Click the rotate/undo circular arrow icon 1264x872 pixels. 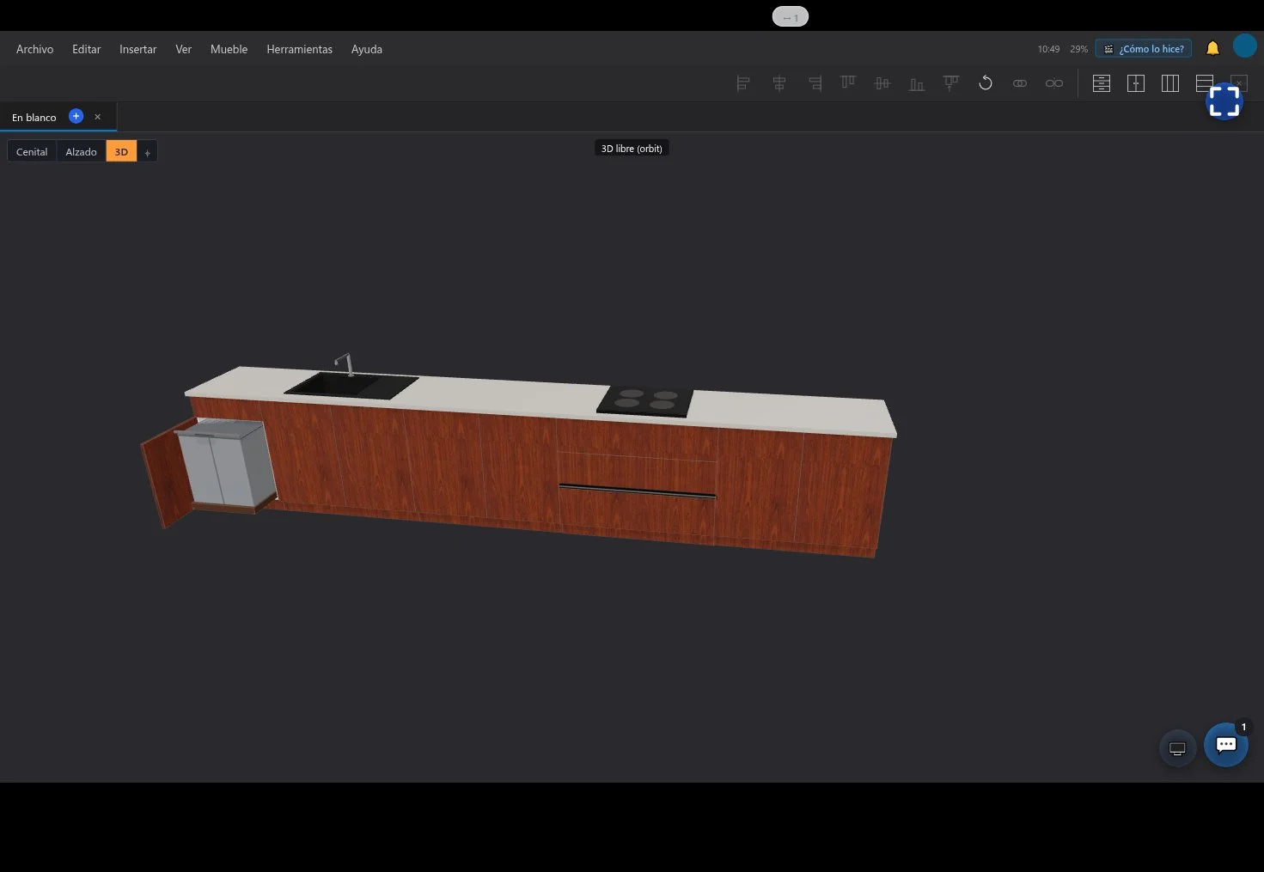click(986, 83)
